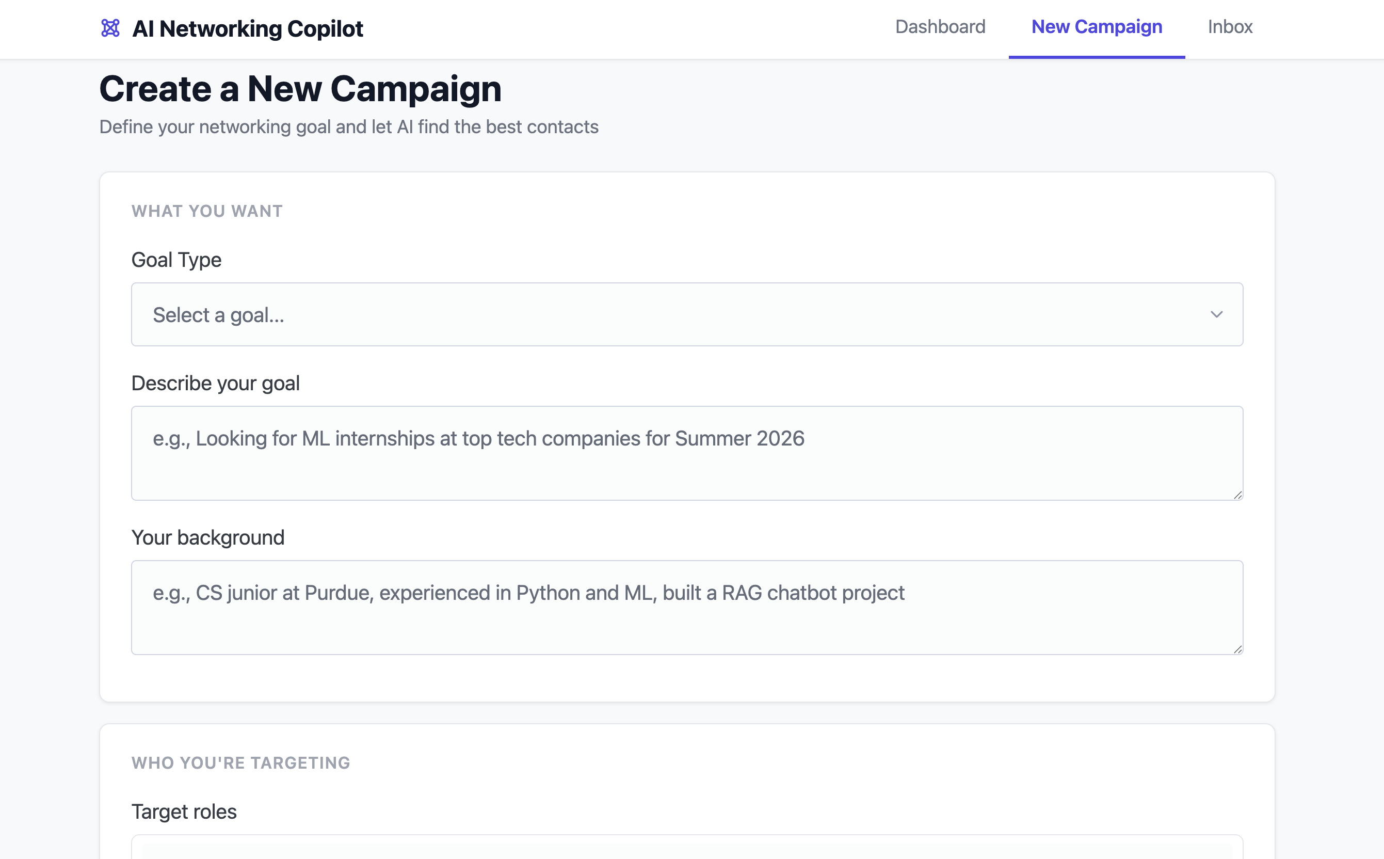Select the New Campaign tab

[1096, 27]
